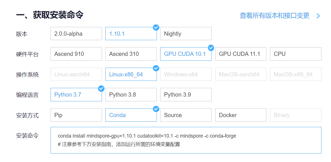
Task: Click the arrow beside 查看所有版本和接口变更
Action: 318,16
